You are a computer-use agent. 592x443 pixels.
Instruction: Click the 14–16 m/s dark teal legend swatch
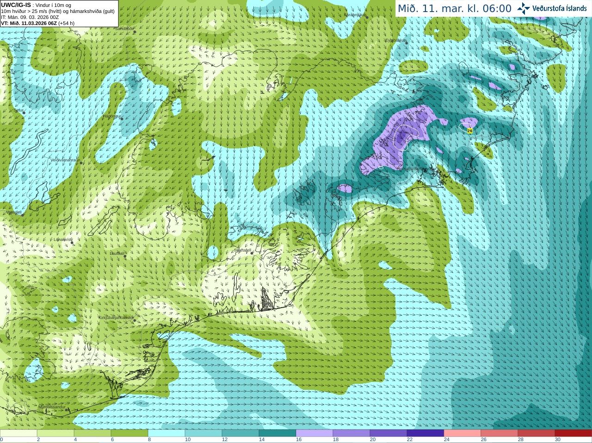tap(277, 433)
